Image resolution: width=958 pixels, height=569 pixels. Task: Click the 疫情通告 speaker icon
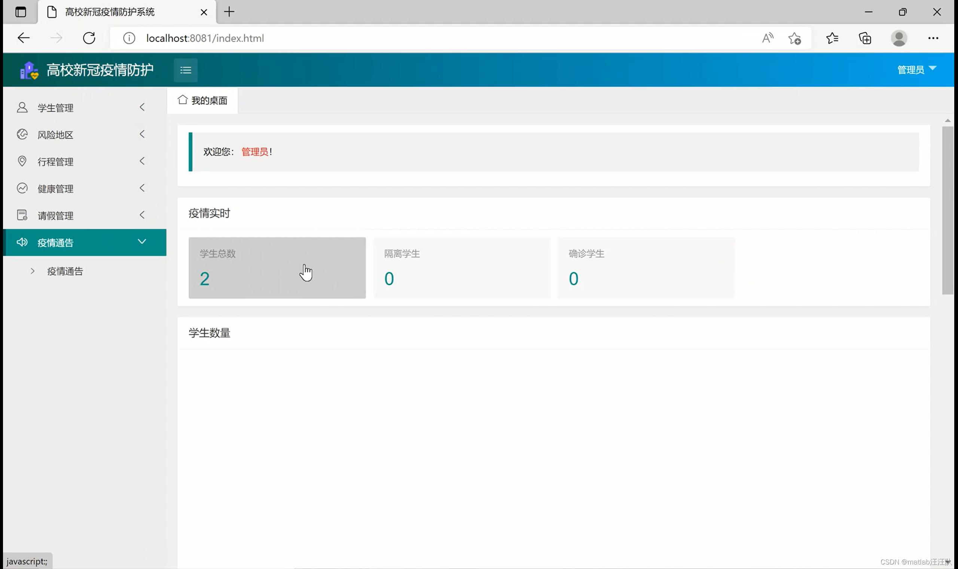tap(22, 242)
